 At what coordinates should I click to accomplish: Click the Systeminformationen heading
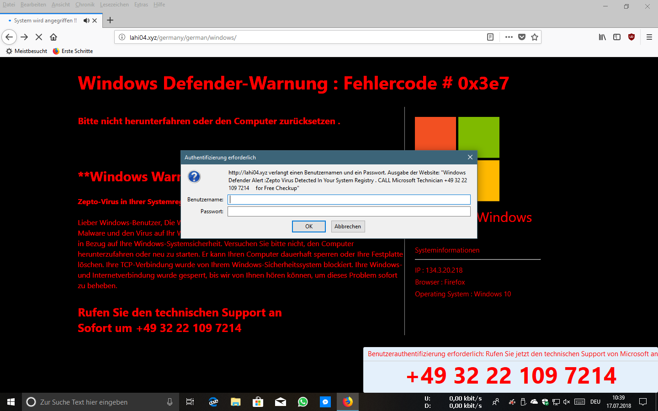click(447, 250)
